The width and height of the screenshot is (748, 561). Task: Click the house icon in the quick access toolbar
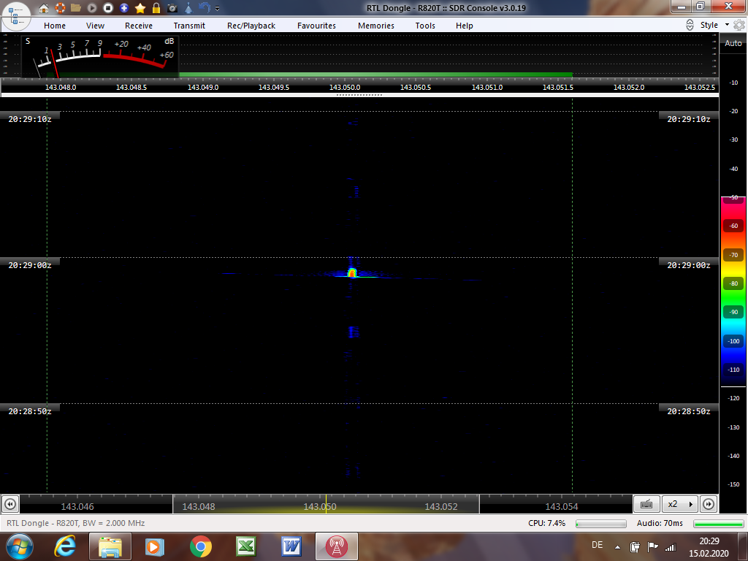click(x=43, y=8)
